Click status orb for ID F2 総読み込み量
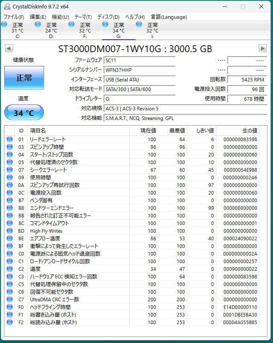273x343 pixels. pyautogui.click(x=10, y=322)
